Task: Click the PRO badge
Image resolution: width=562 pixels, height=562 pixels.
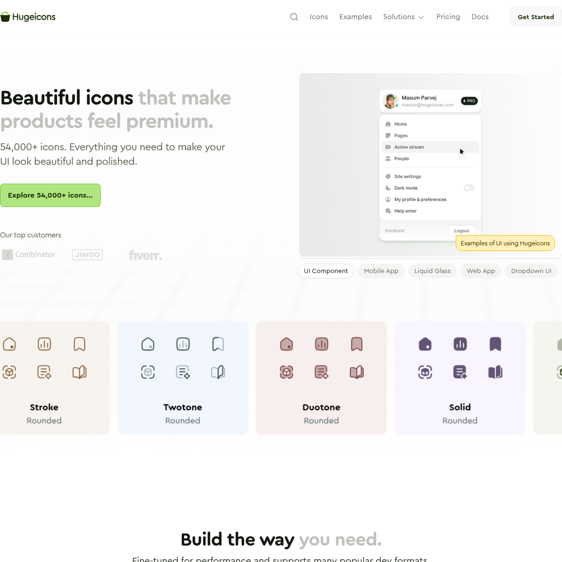Action: pos(469,101)
